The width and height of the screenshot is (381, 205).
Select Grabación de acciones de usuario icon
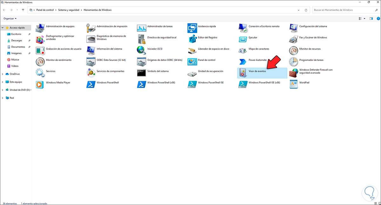[40, 50]
